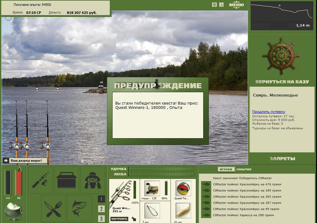Viewport: 317px width, 223px height.
Task: Click the ship wheel to return to base
Action: point(281,56)
